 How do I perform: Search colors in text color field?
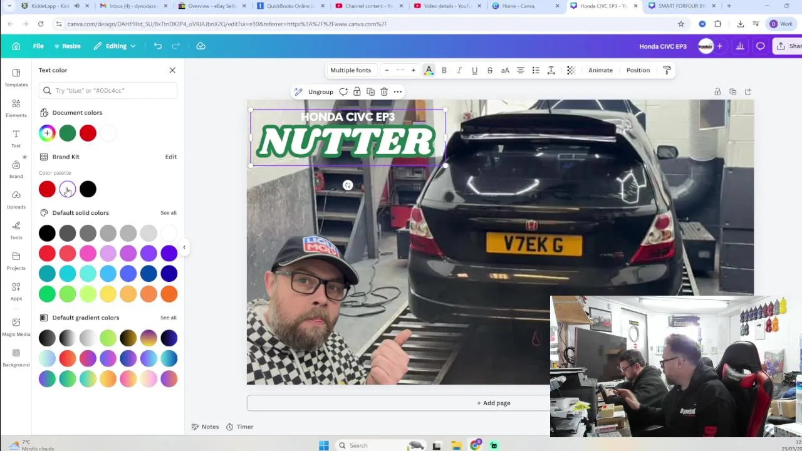[x=108, y=90]
